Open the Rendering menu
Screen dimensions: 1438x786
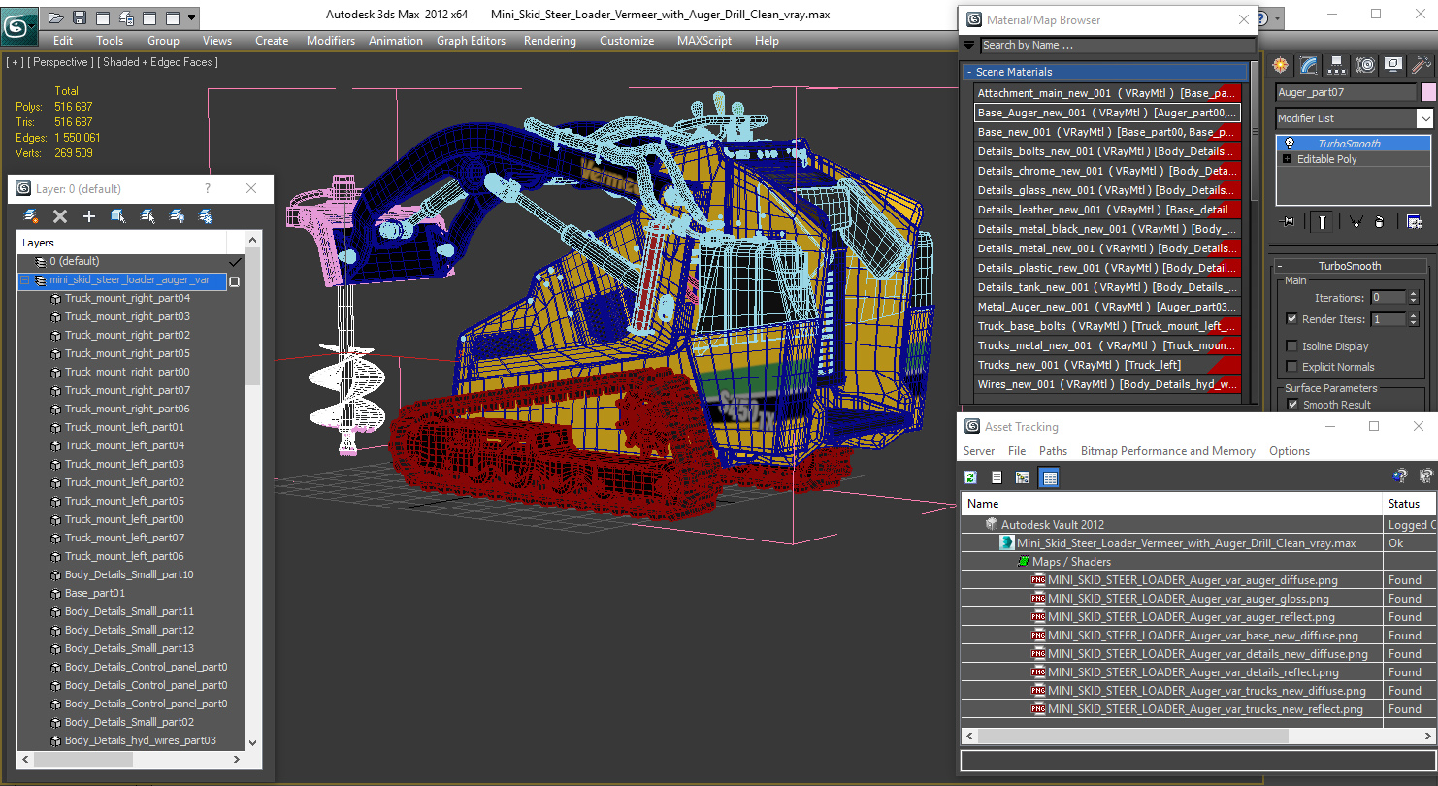click(550, 41)
